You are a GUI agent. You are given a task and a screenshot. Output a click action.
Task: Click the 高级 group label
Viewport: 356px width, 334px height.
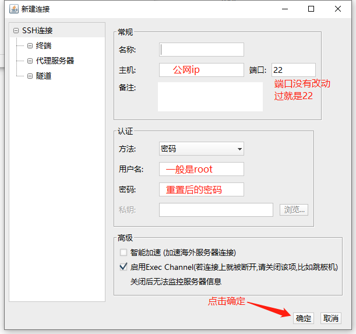[x=125, y=238]
